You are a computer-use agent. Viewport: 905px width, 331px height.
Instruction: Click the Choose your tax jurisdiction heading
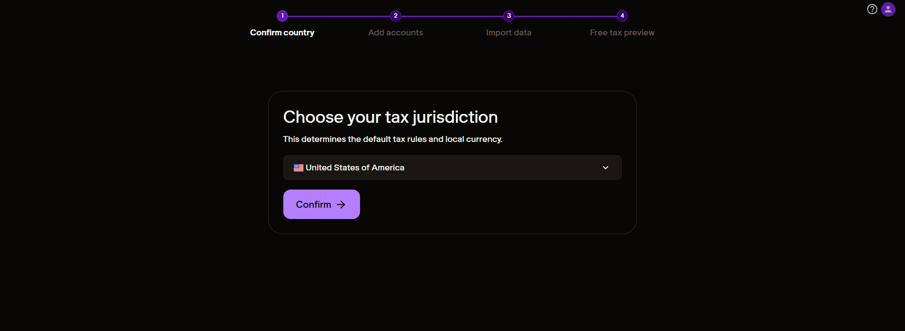click(390, 117)
